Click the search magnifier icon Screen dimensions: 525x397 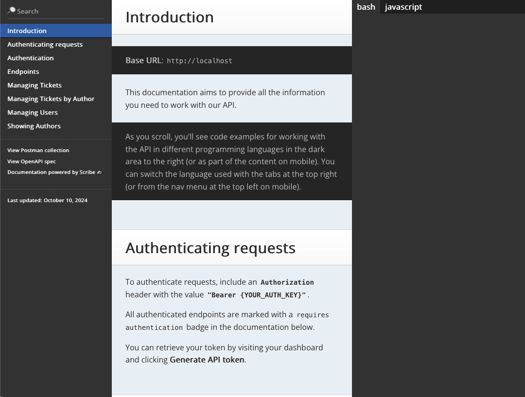coord(11,10)
